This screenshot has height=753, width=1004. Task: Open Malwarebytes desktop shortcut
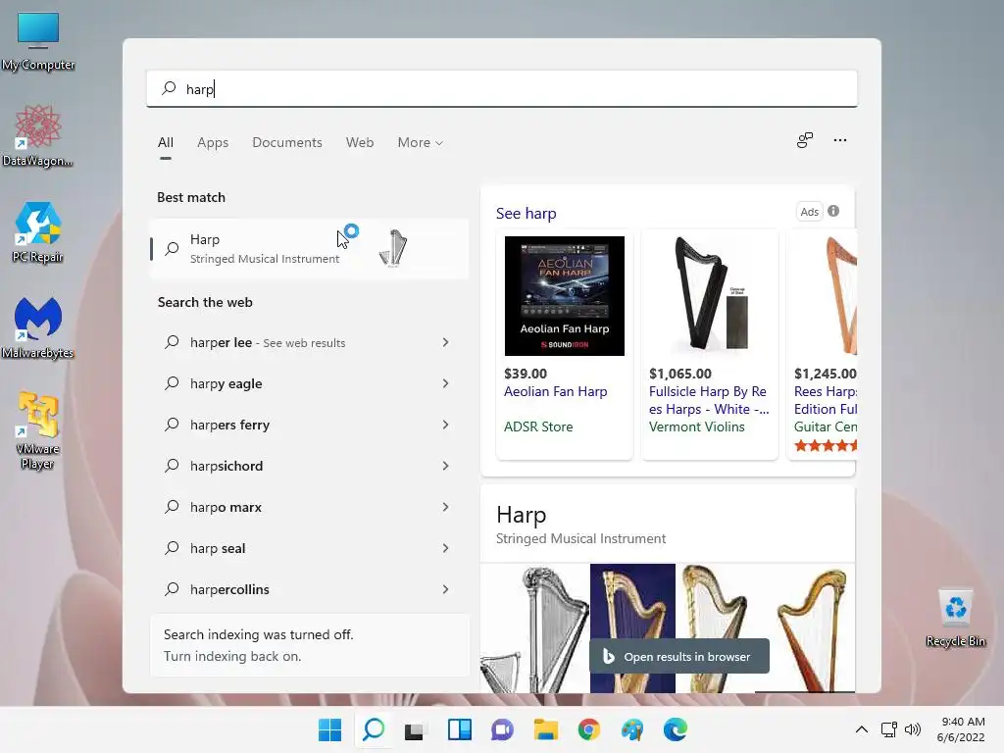tap(38, 327)
